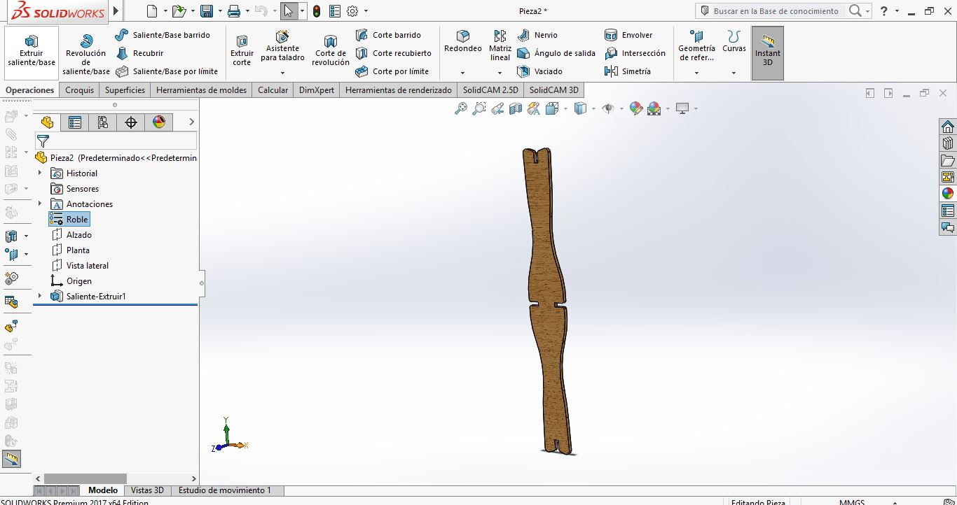
Task: Open Asistente para taladro
Action: pos(282,46)
